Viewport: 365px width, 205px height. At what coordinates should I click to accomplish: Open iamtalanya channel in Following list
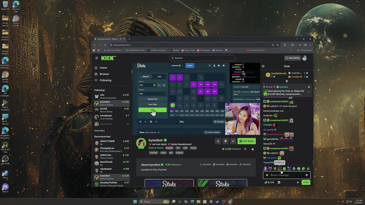point(112,117)
